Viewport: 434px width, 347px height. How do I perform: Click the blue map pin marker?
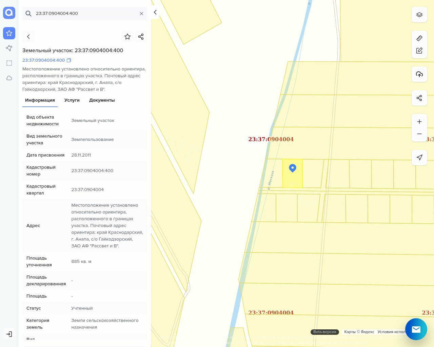293,168
